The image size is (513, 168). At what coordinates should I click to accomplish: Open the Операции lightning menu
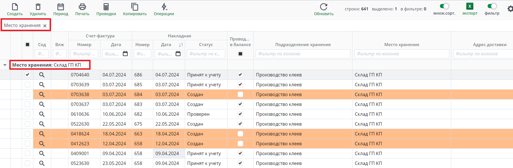click(x=164, y=7)
